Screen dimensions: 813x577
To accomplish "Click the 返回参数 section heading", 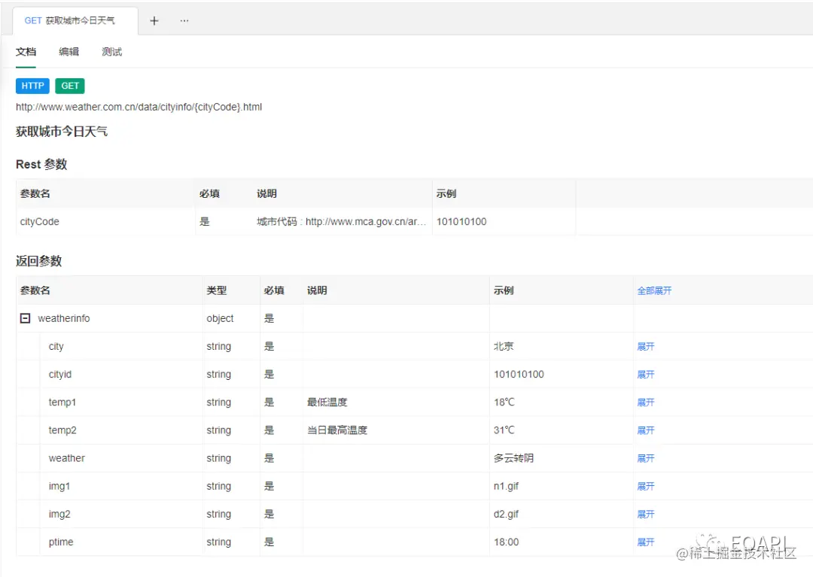I will click(x=39, y=261).
